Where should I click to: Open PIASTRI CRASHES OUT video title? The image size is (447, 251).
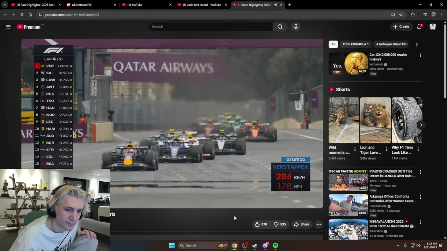[393, 174]
